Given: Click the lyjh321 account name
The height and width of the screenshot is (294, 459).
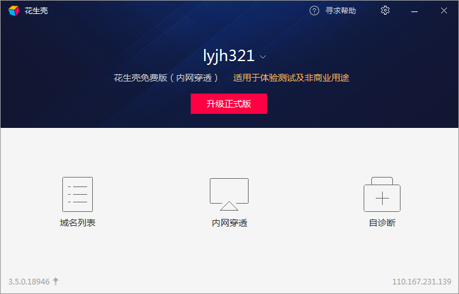Looking at the screenshot, I should point(229,56).
